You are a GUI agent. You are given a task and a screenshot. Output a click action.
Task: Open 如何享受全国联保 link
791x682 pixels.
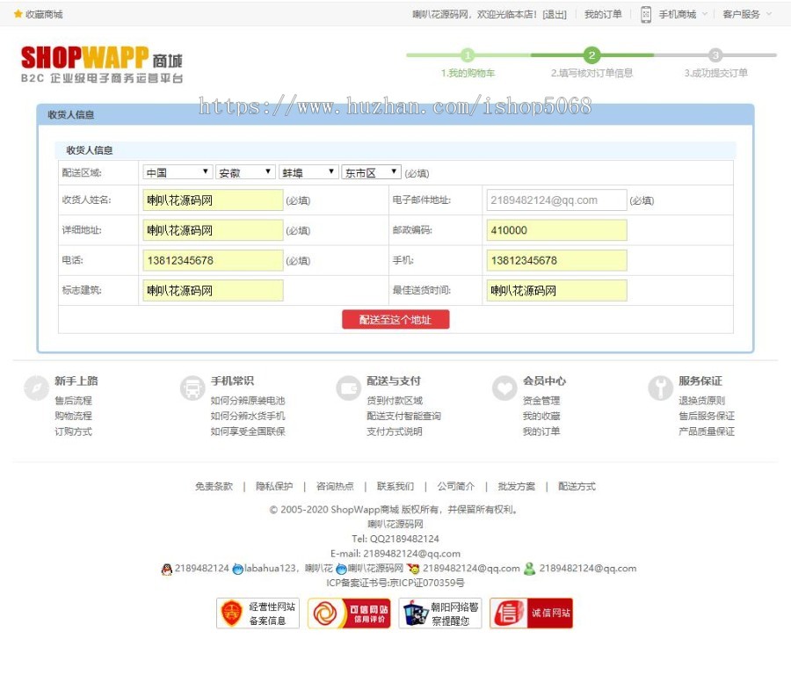(248, 432)
